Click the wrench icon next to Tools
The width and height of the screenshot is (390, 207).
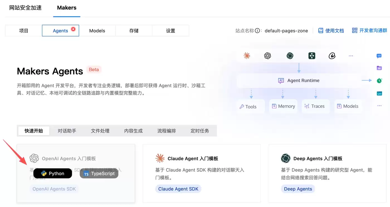242,106
